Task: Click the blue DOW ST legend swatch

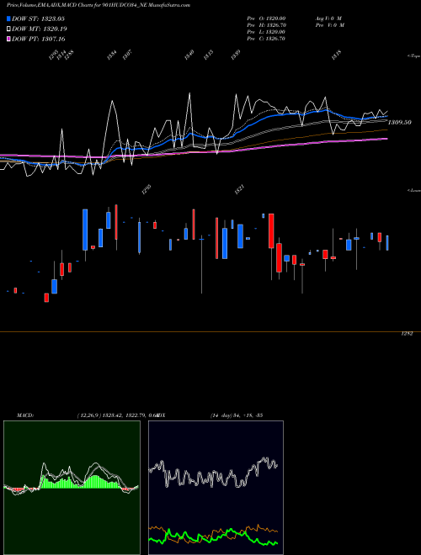Action: (8, 18)
